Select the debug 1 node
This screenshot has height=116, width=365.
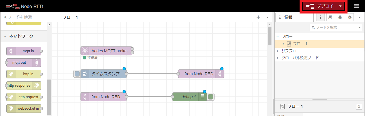pos(190,97)
